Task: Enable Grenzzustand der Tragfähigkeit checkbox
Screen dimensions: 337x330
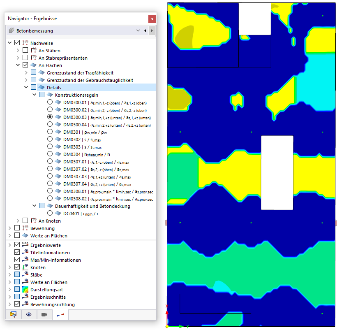Action: pyautogui.click(x=34, y=72)
